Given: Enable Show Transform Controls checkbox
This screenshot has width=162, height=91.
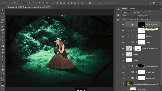Looking at the screenshot, I should [x=28, y=3].
